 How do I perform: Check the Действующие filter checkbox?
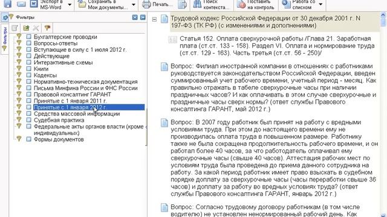(29, 56)
